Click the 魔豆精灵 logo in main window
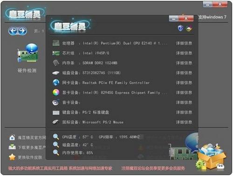 pos(25,14)
